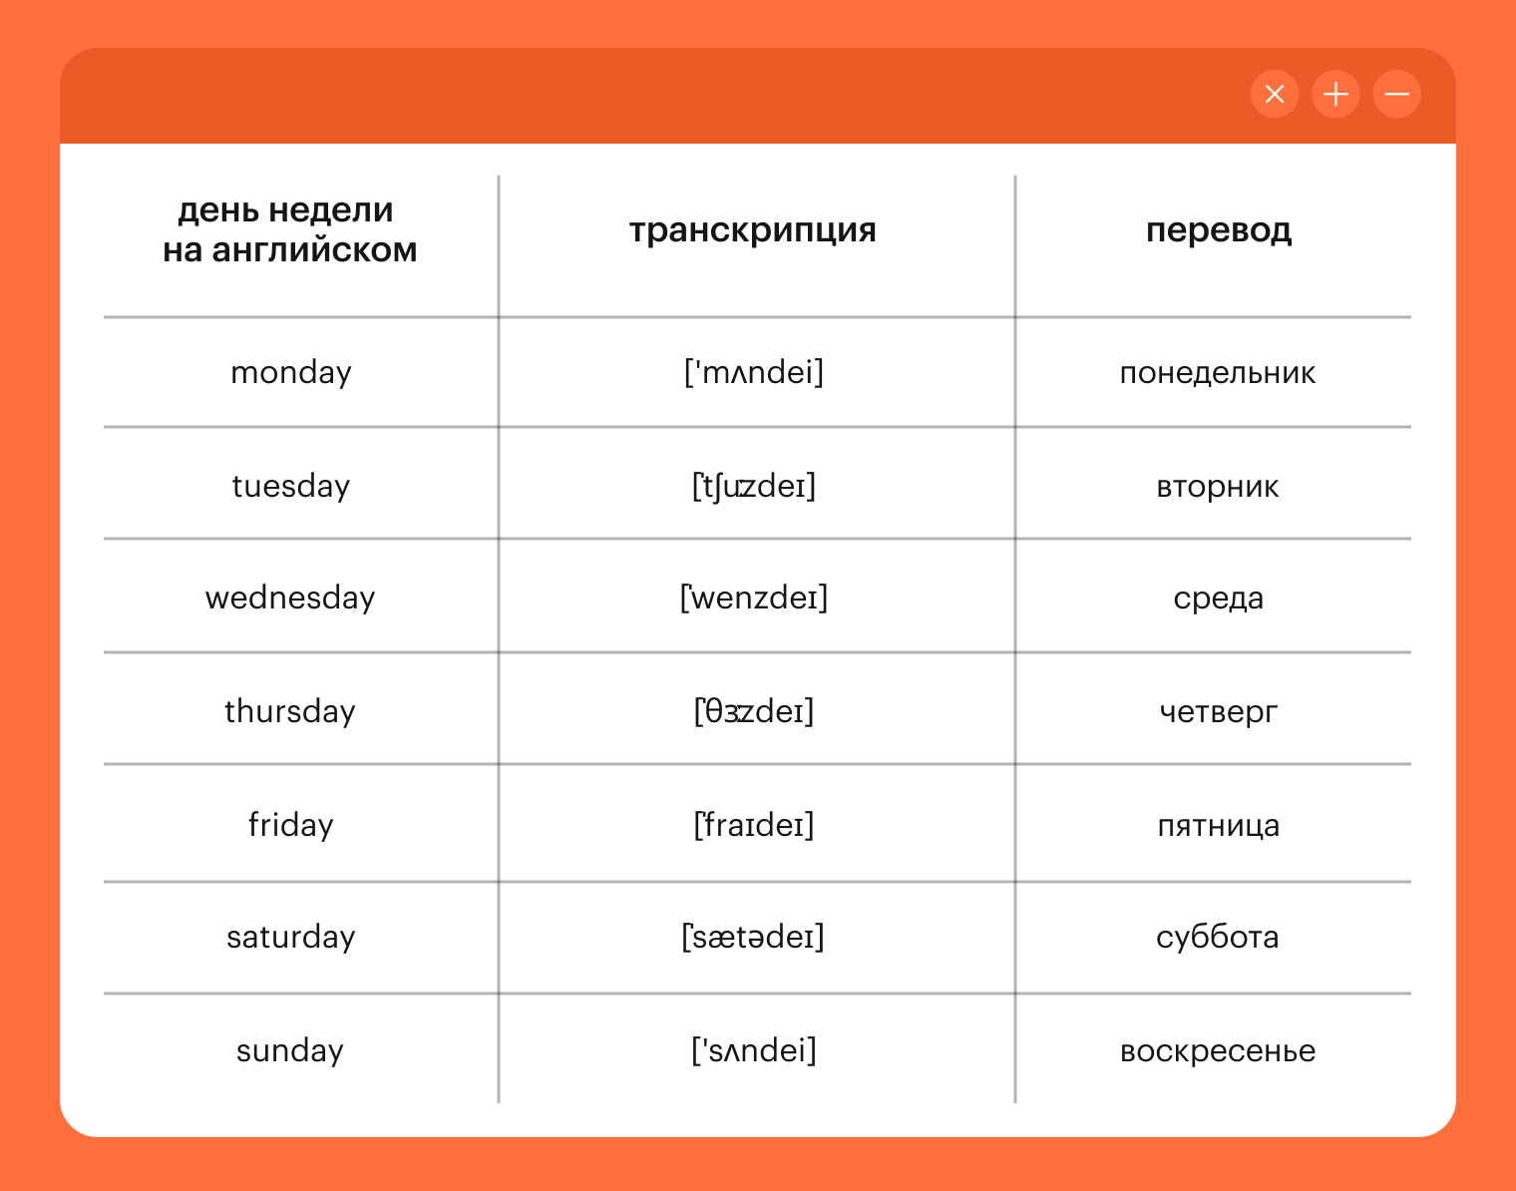Image resolution: width=1516 pixels, height=1191 pixels.
Task: Click the "перевод" column header
Action: click(1218, 230)
